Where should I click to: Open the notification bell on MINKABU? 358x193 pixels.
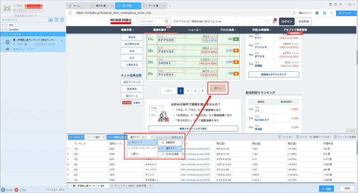274,21
